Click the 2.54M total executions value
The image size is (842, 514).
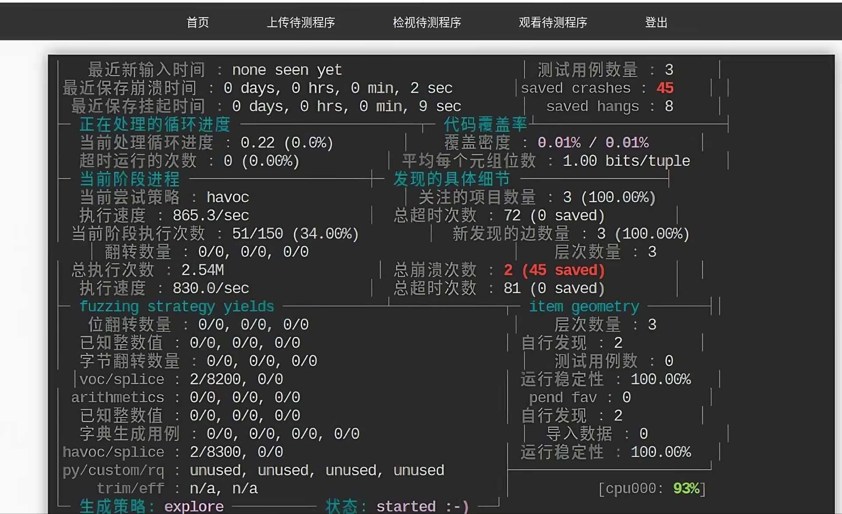[x=203, y=270]
